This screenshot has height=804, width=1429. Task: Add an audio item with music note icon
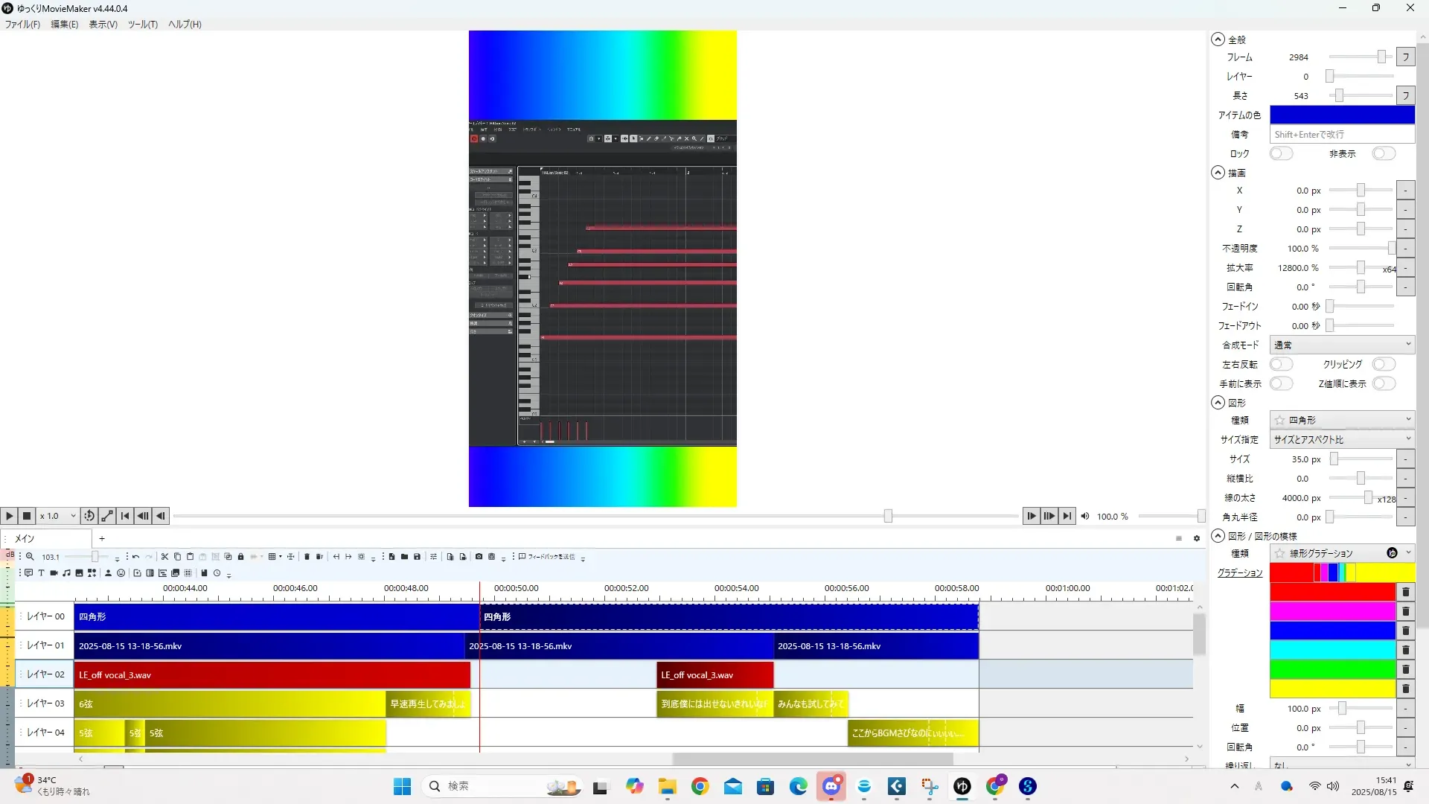pyautogui.click(x=66, y=572)
